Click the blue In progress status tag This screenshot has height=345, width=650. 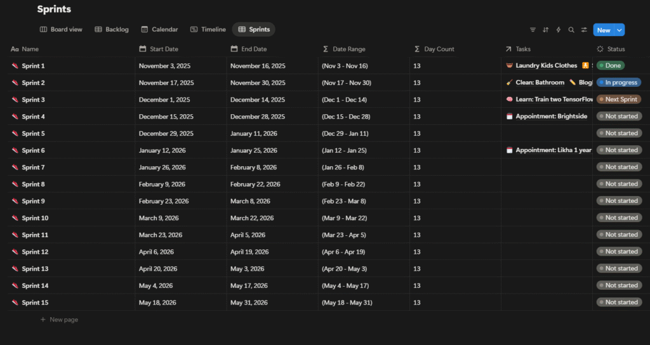pos(619,82)
